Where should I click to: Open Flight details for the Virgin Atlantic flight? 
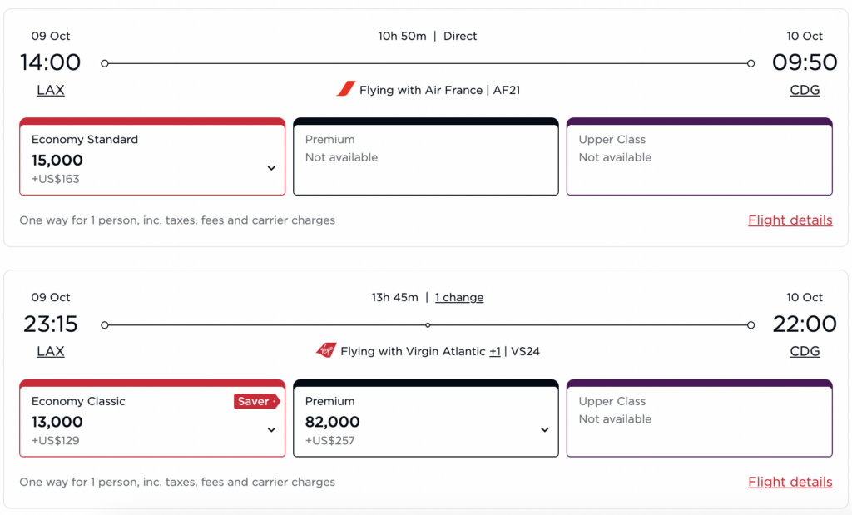point(790,482)
